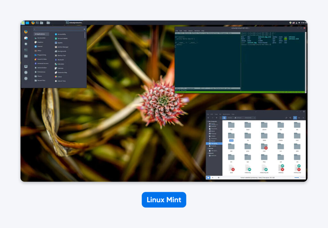Enable icon grid view in the file manager
The image size is (328, 228).
pos(295,118)
